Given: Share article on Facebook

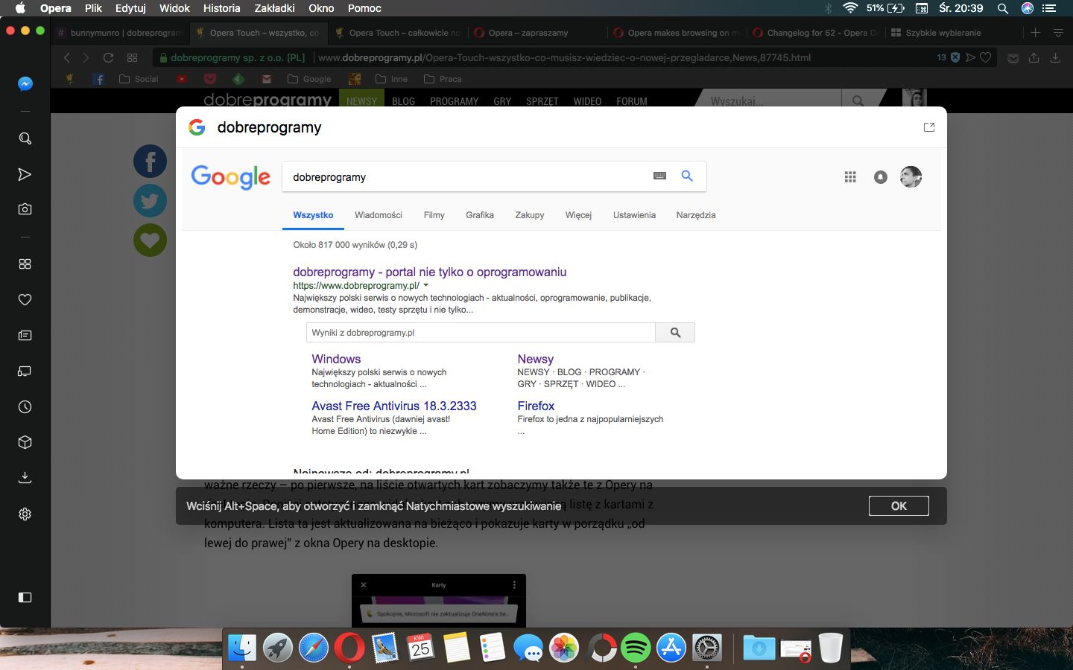Looking at the screenshot, I should tap(150, 161).
